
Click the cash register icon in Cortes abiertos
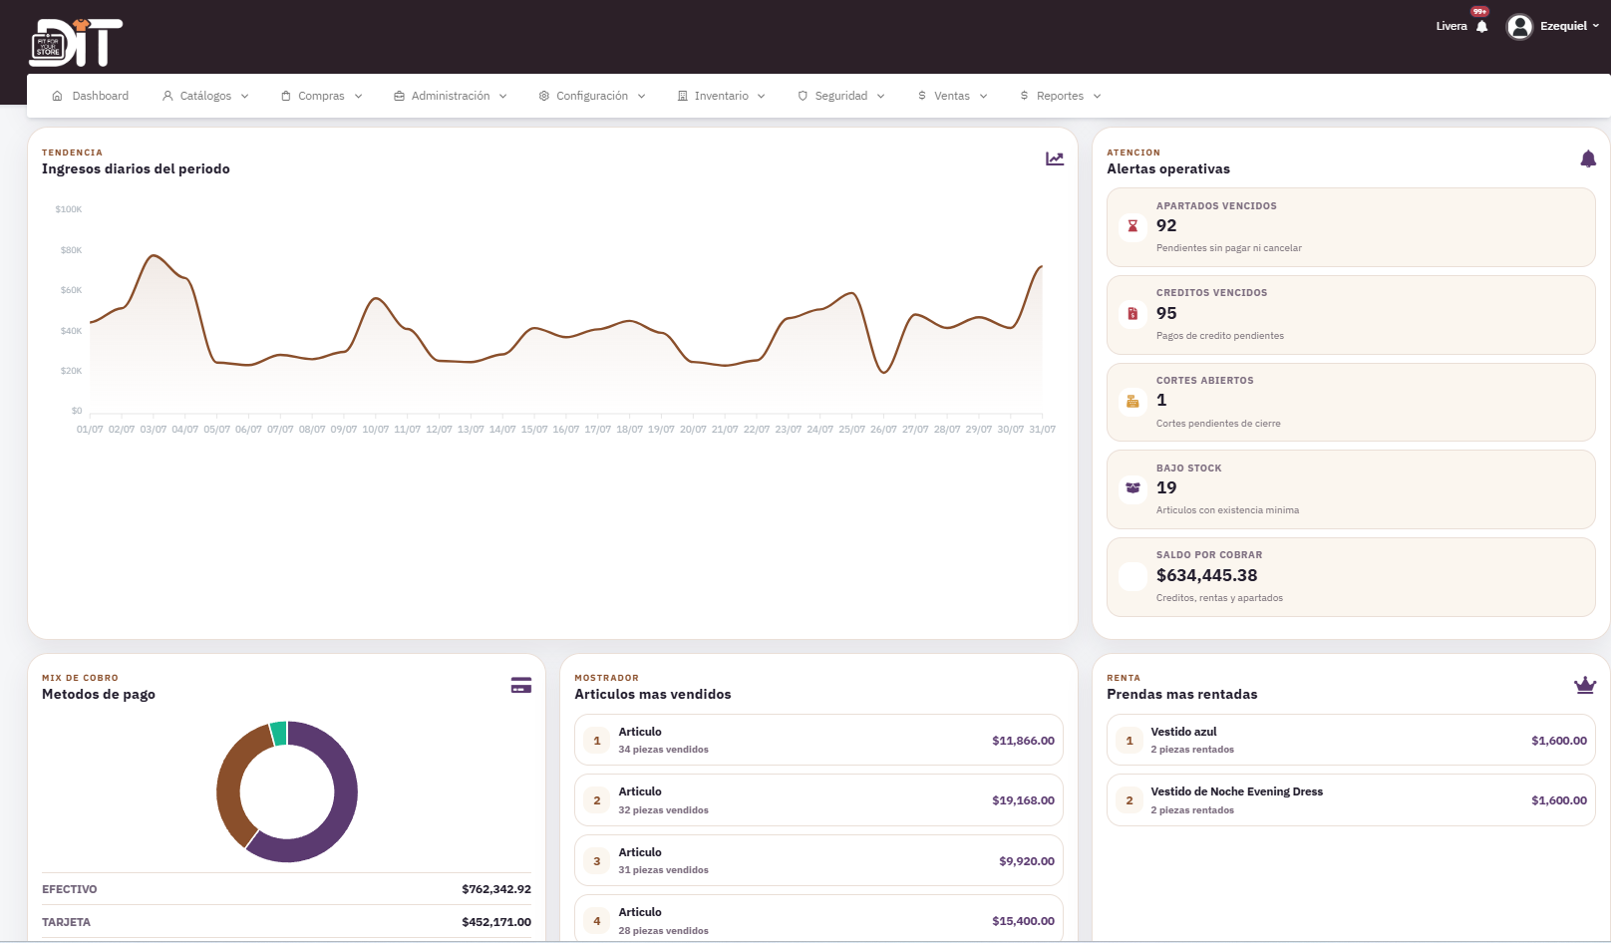tap(1132, 401)
